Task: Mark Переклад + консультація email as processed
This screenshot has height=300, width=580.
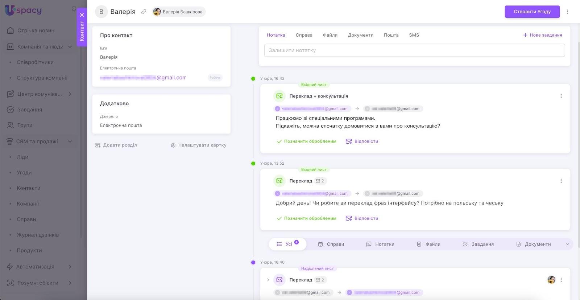Action: pyautogui.click(x=306, y=141)
